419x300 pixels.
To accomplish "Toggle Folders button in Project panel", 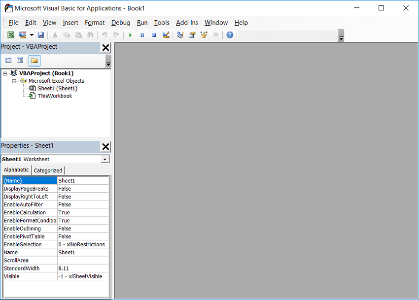I will pyautogui.click(x=34, y=61).
